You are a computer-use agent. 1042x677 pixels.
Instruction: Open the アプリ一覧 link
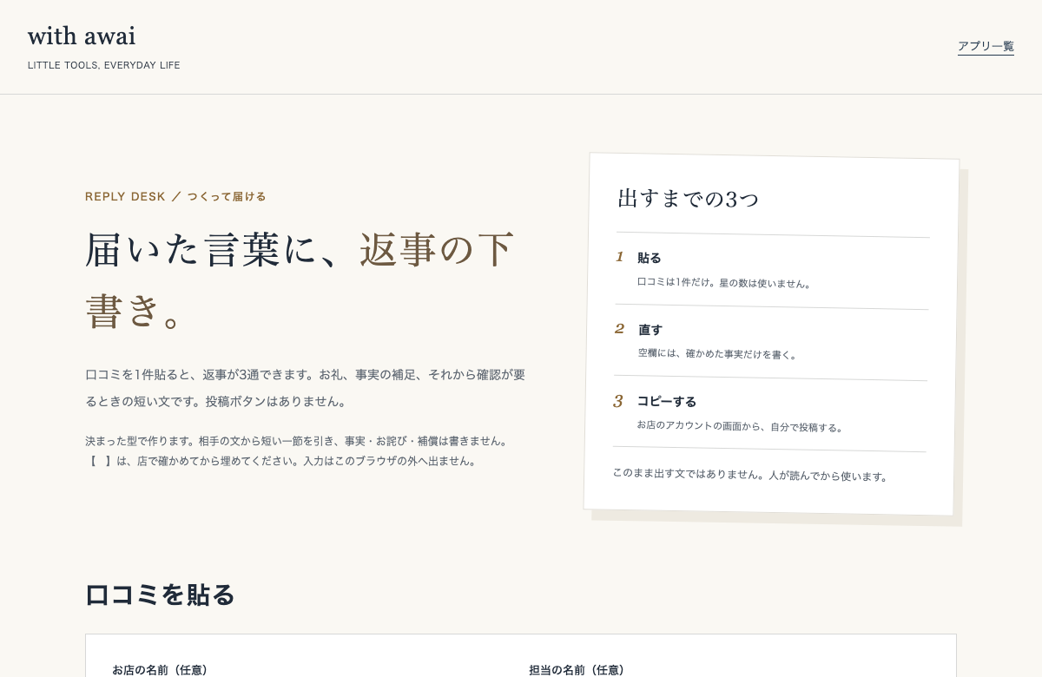(x=986, y=46)
